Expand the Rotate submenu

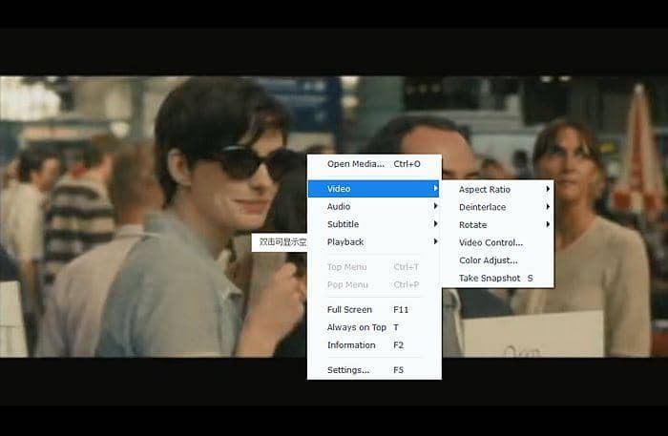click(x=497, y=225)
